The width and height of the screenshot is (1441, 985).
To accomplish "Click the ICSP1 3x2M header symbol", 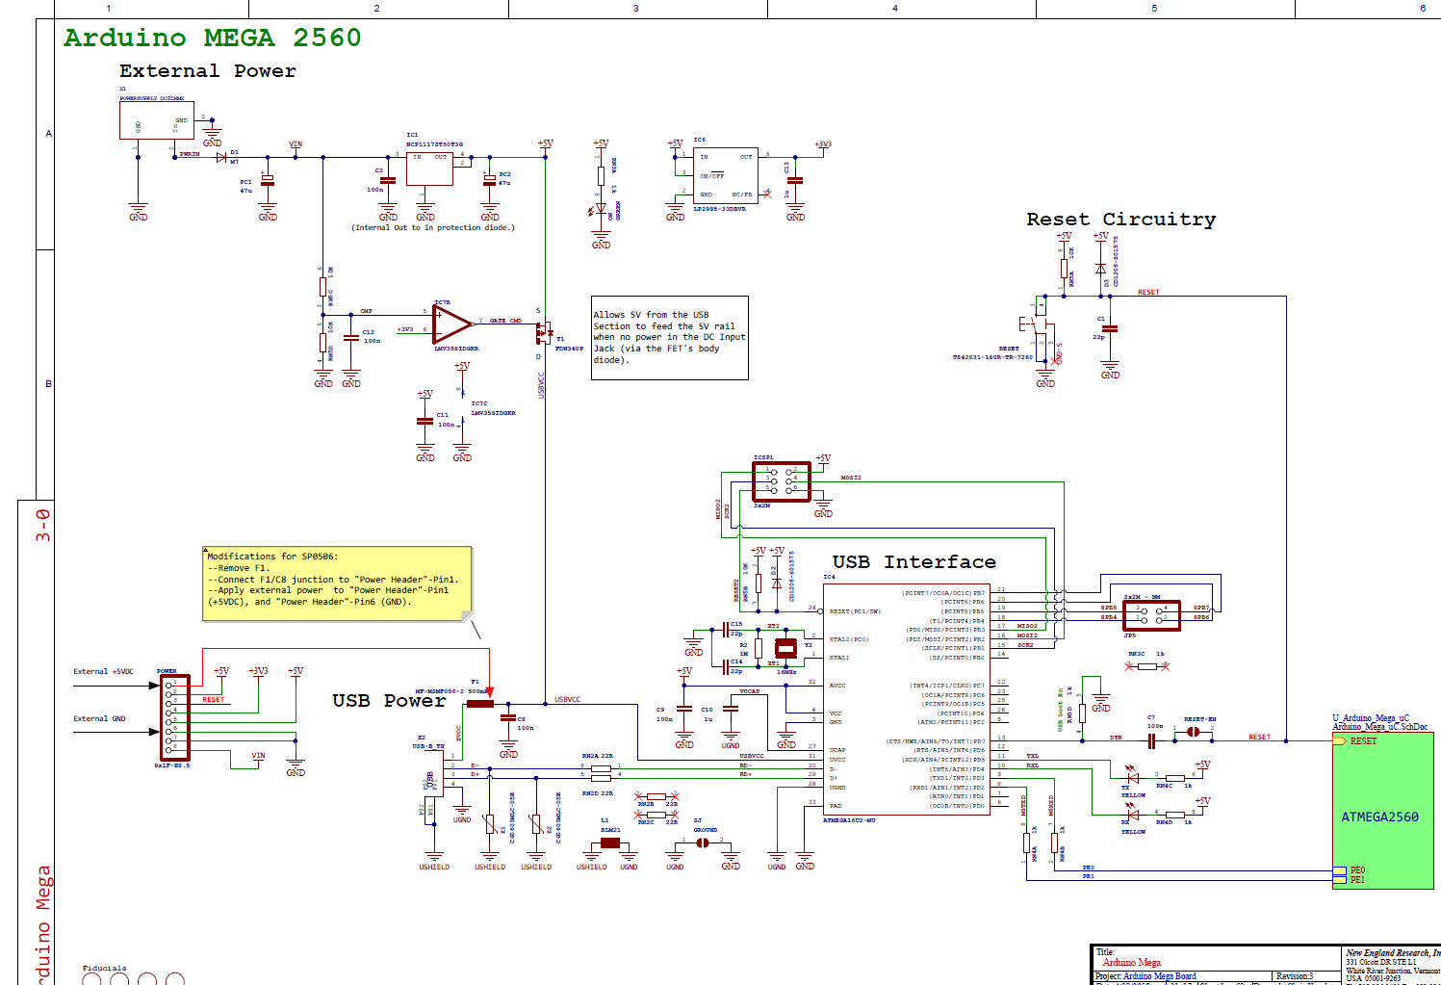I will 781,481.
